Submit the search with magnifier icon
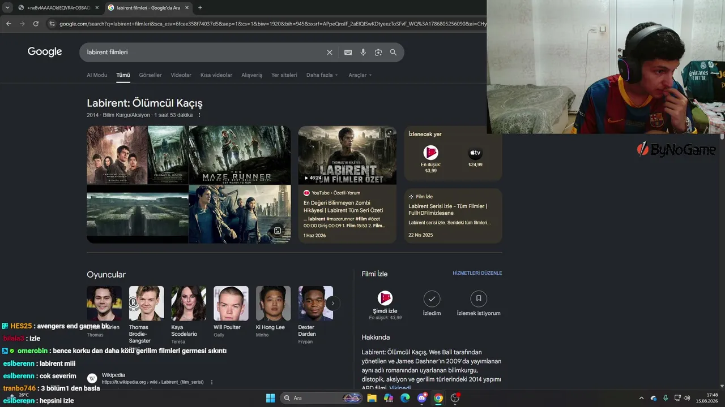725x407 pixels. click(x=393, y=52)
